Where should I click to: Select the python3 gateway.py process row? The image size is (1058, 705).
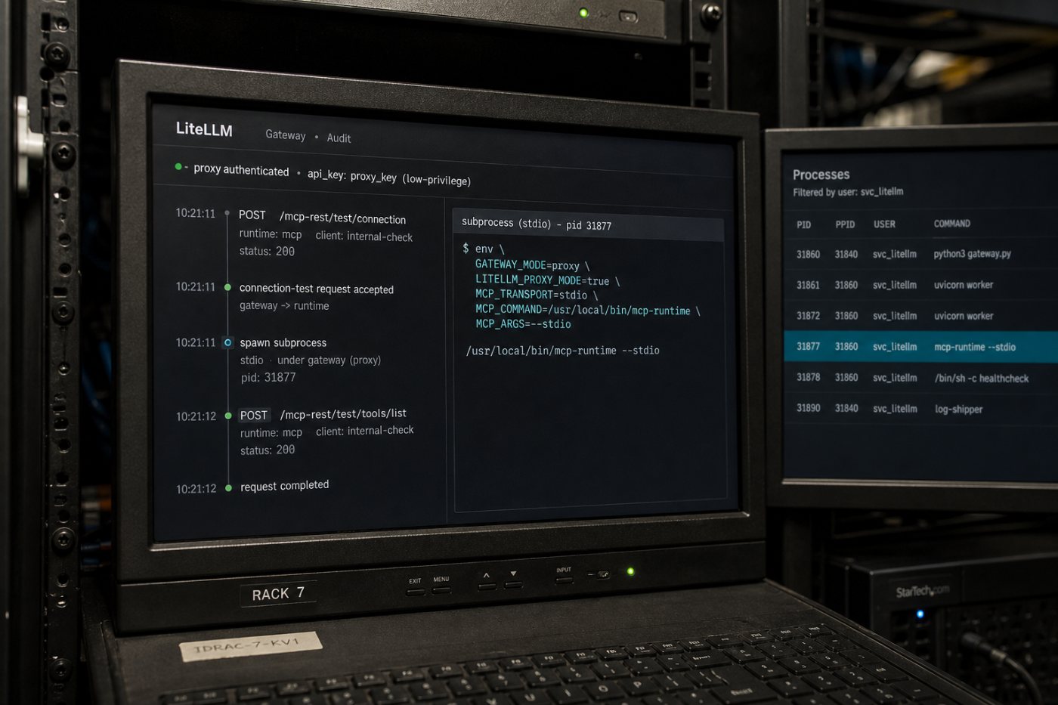pyautogui.click(x=920, y=254)
